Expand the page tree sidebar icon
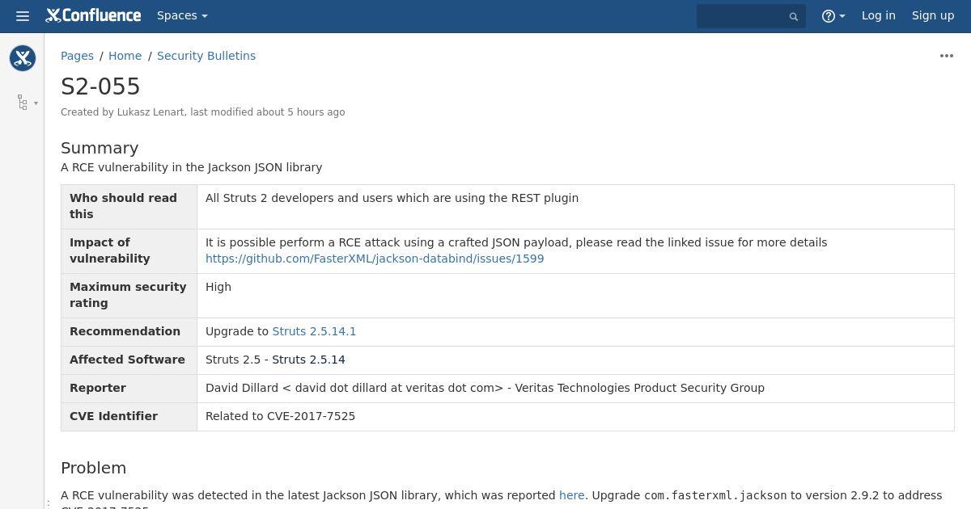This screenshot has height=509, width=971. click(x=27, y=103)
